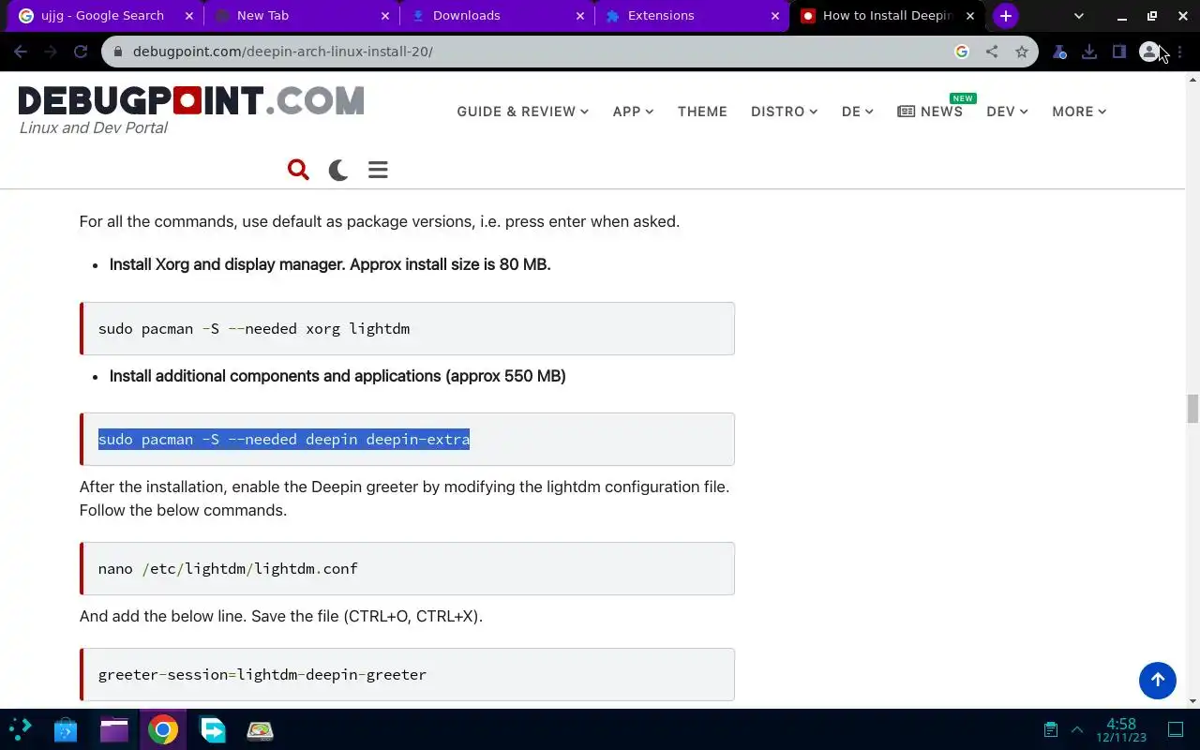The height and width of the screenshot is (750, 1200).
Task: Expand system tray hidden icons arrow
Action: [x=1077, y=729]
